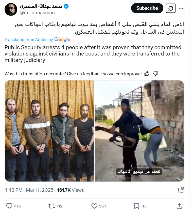Open the photo of four handcuffed men
The image size is (192, 209).
point(49,131)
